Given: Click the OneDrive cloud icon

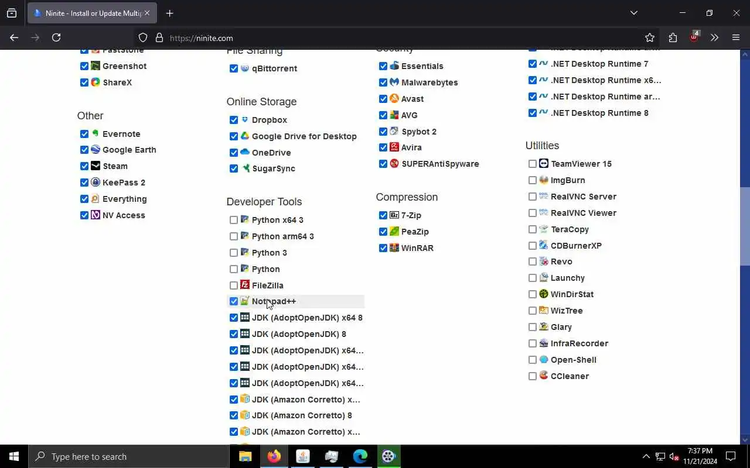Looking at the screenshot, I should [245, 153].
